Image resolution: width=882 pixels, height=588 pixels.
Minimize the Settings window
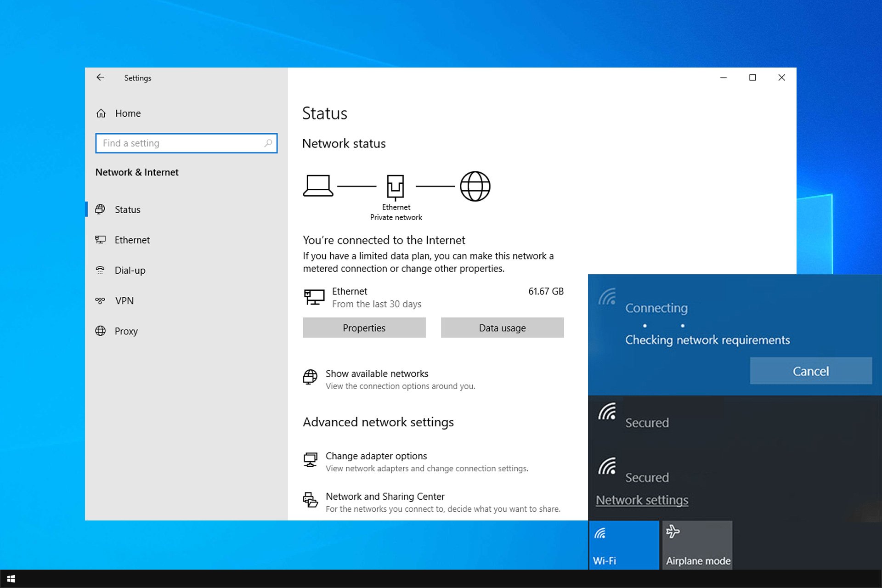(x=724, y=78)
